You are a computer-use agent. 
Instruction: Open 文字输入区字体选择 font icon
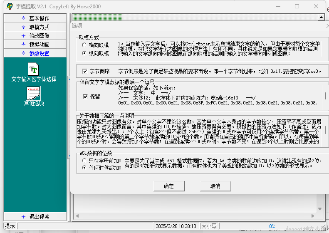coord(33,69)
